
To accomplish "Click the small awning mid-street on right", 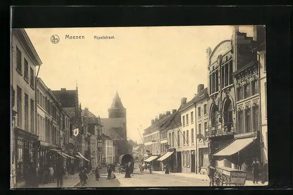I will (x=166, y=156).
